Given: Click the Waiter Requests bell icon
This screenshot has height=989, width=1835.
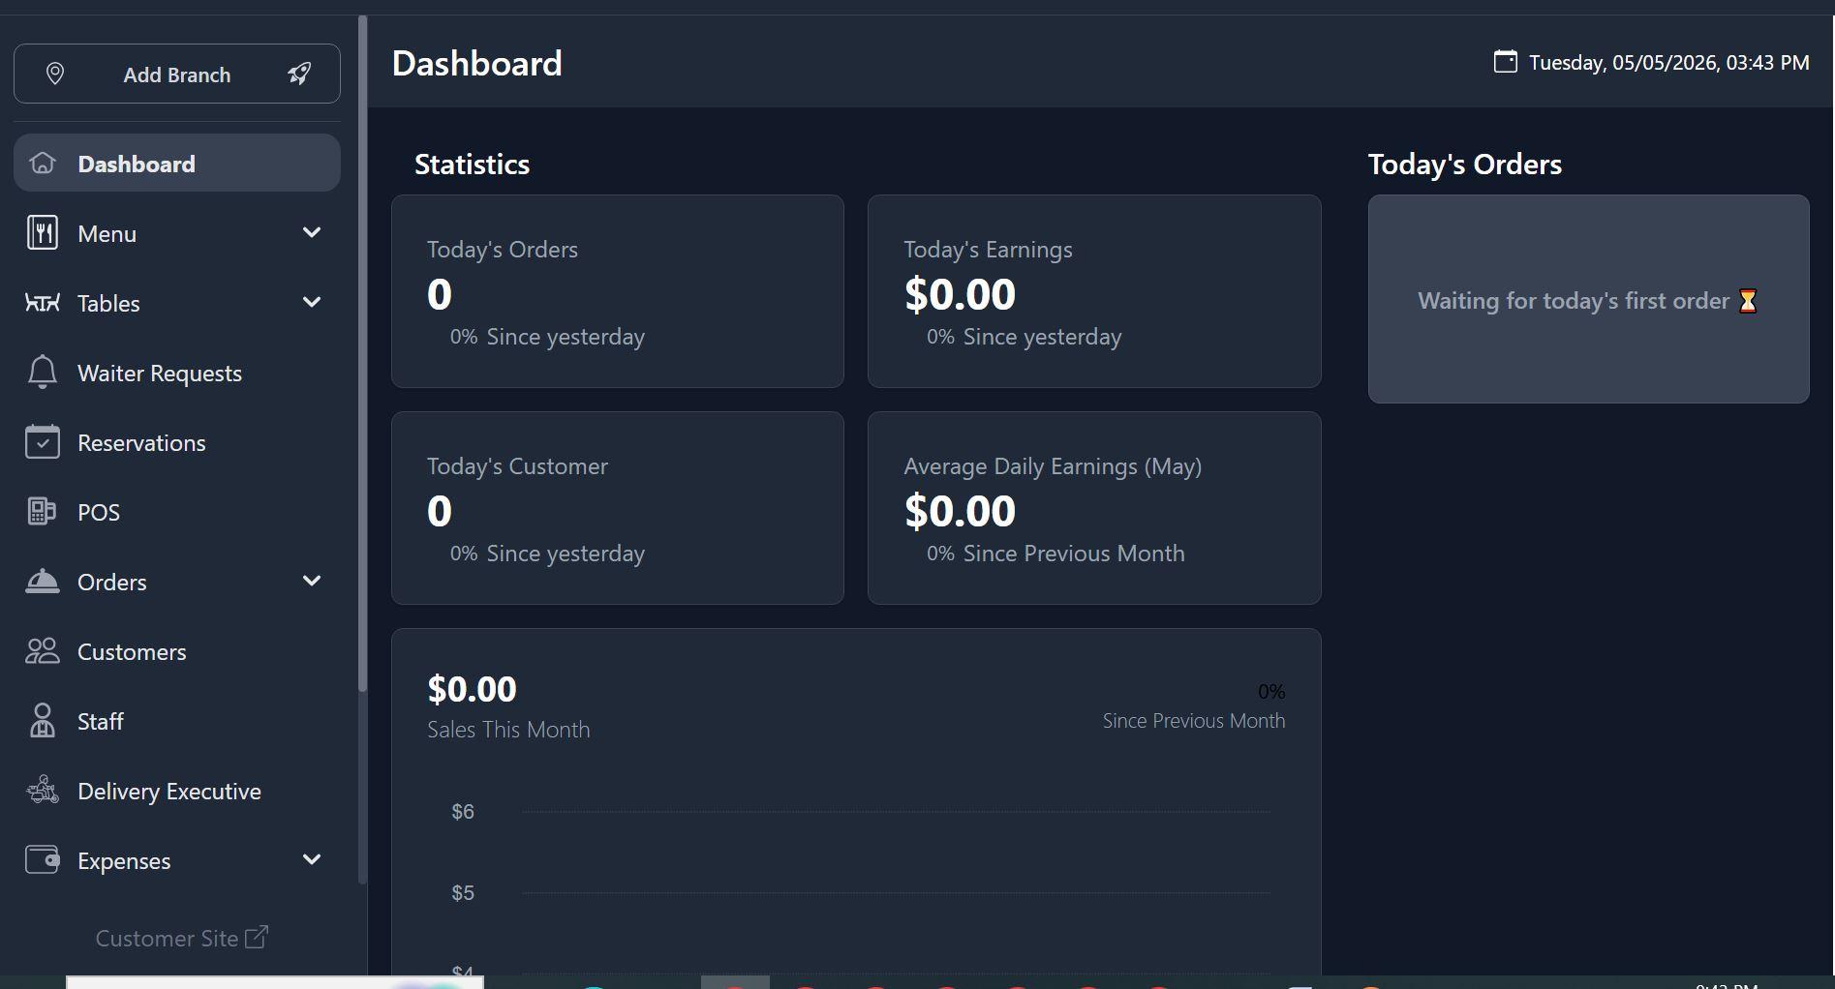Looking at the screenshot, I should (x=43, y=373).
